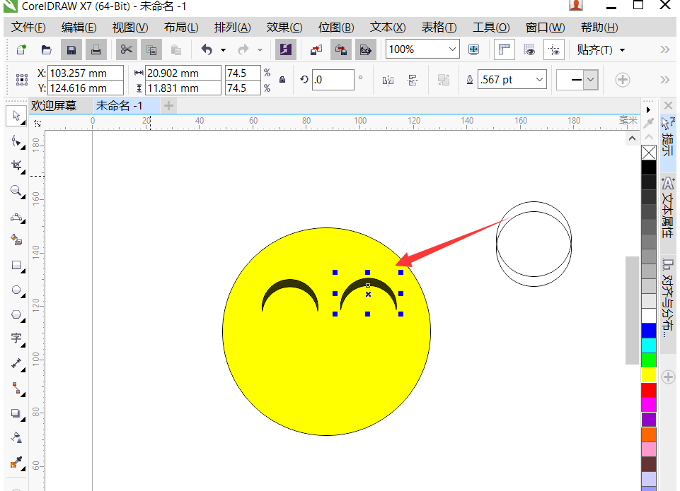Open the line style dropdown

[577, 80]
